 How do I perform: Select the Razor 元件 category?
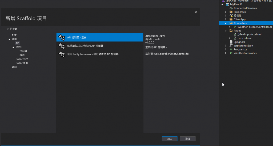(x=22, y=59)
